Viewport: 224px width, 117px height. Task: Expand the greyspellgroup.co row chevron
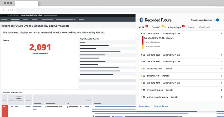[222, 90]
